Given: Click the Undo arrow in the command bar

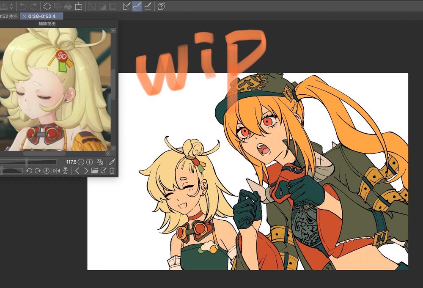Looking at the screenshot, I should pyautogui.click(x=23, y=6).
